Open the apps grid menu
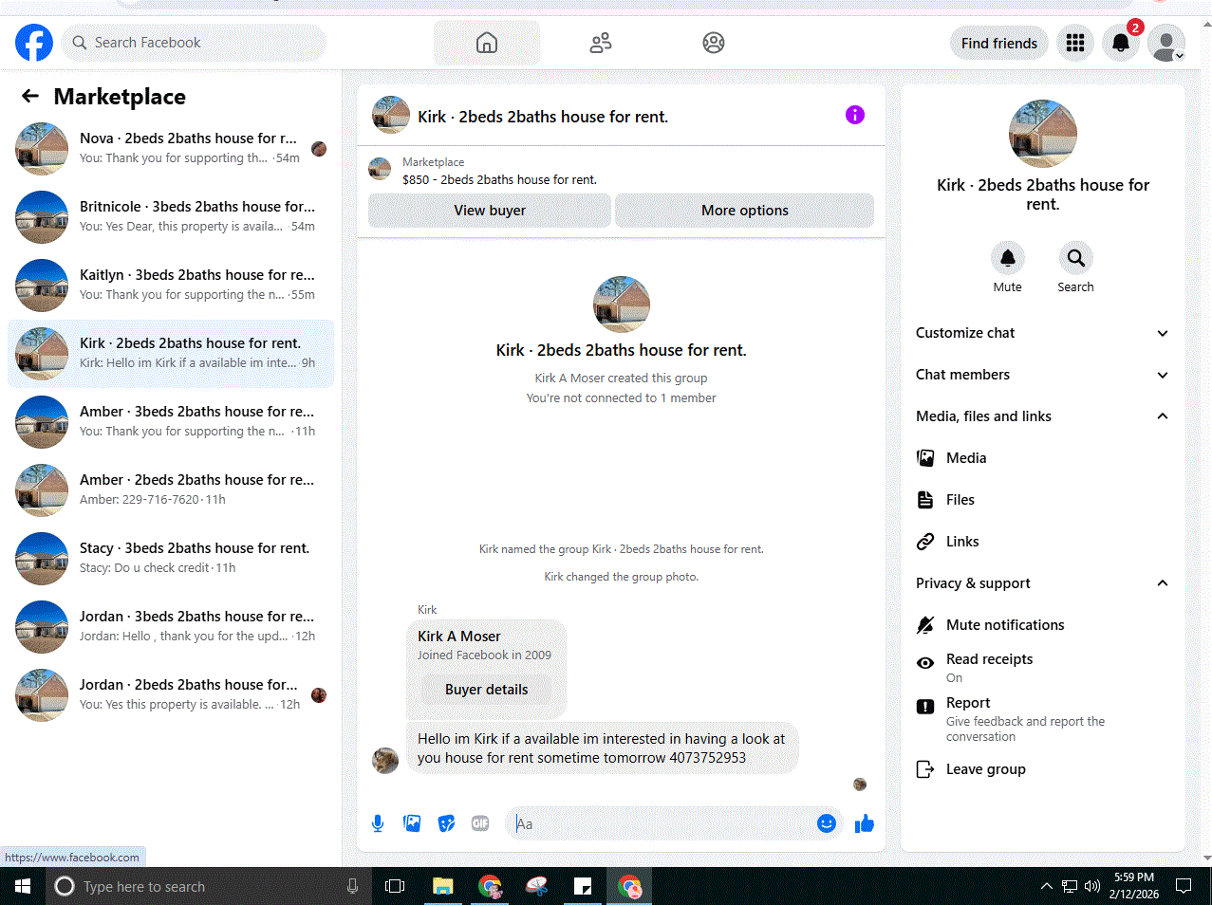 click(1075, 43)
